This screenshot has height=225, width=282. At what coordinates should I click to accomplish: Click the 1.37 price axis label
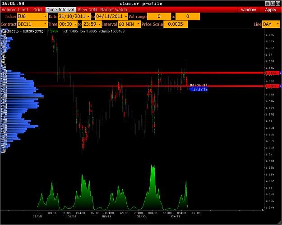pos(269,121)
